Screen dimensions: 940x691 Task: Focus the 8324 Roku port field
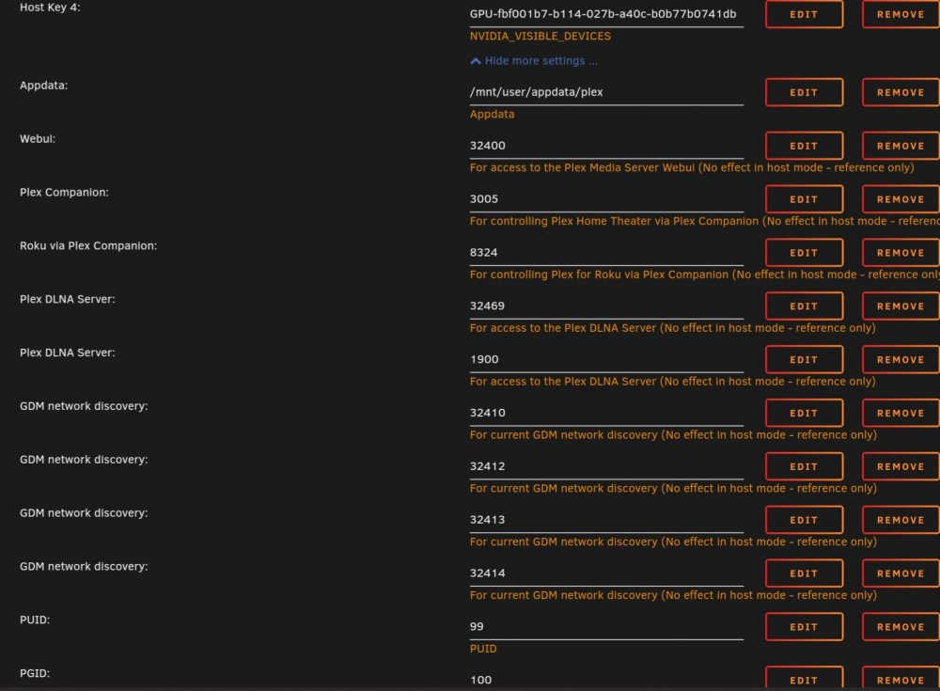tap(606, 253)
